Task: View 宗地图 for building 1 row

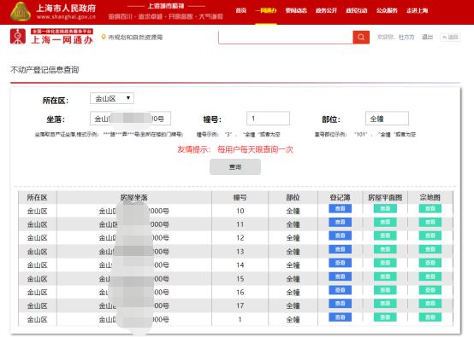Action: 430,317
